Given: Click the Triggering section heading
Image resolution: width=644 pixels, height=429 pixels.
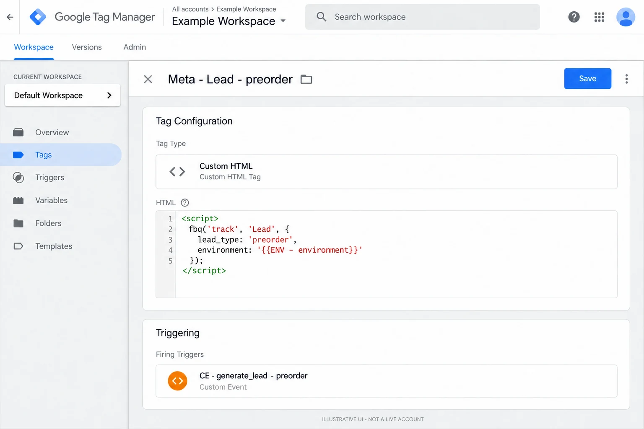Looking at the screenshot, I should pyautogui.click(x=178, y=333).
